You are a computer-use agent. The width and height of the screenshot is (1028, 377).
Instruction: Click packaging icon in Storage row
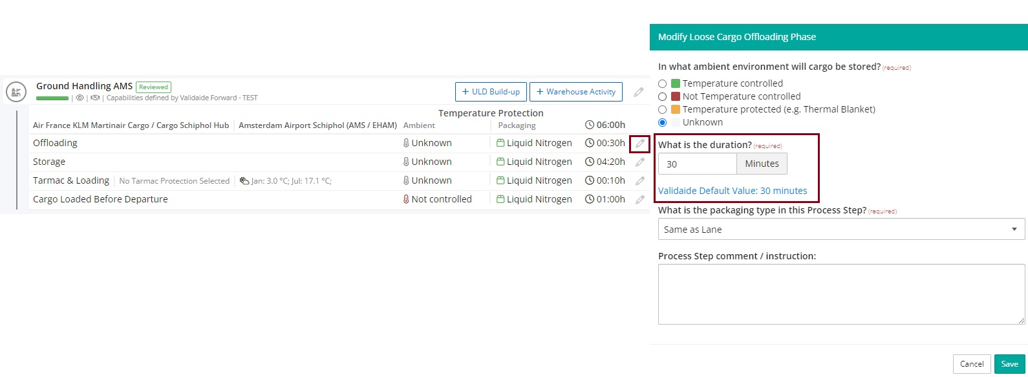(x=500, y=162)
